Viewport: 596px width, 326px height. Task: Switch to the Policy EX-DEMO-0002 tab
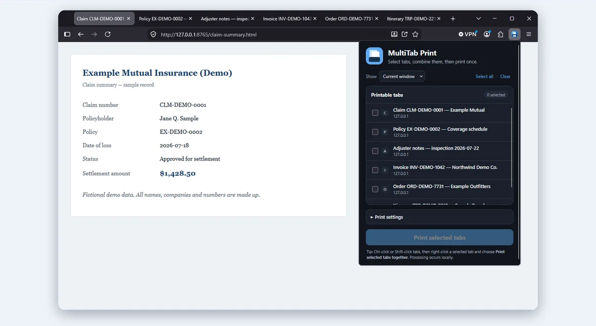165,19
